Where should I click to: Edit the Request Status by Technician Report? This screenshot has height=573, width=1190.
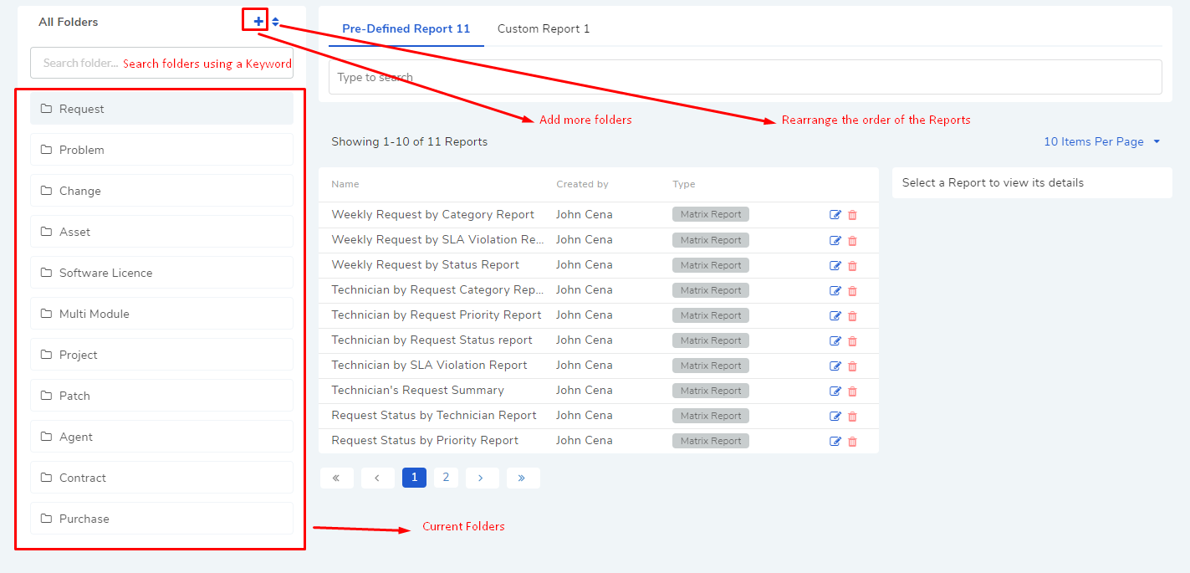(835, 416)
